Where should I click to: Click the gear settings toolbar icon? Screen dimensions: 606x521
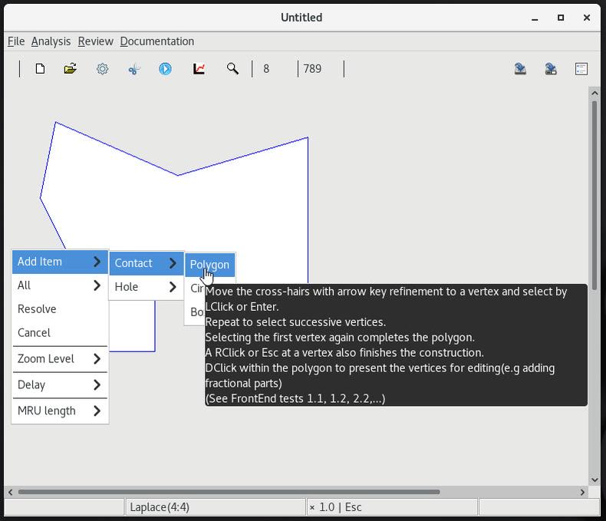[x=102, y=69]
